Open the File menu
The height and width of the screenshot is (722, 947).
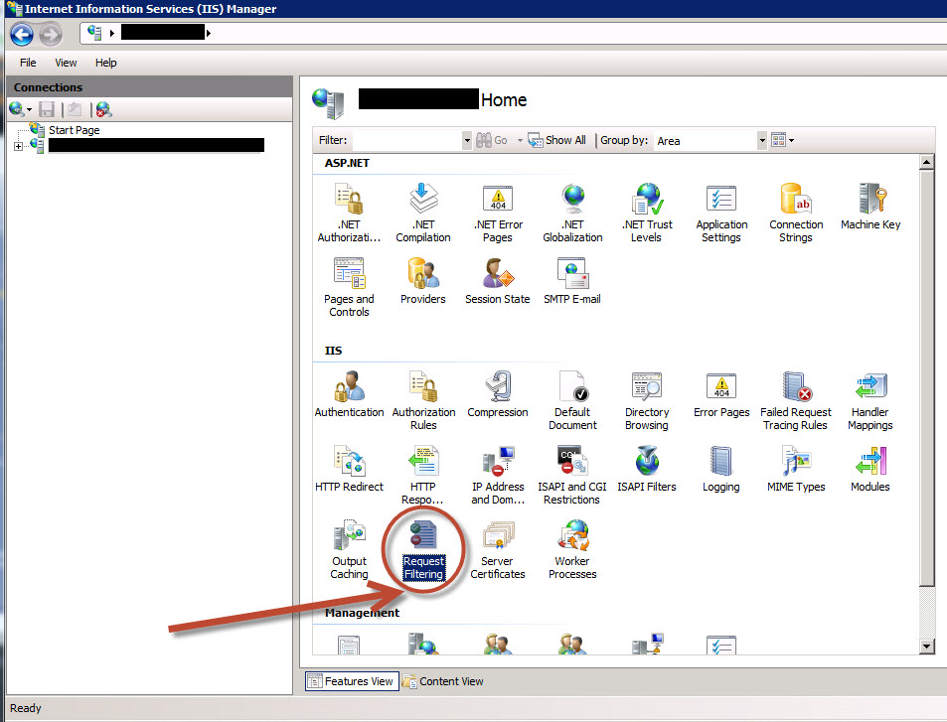(28, 63)
